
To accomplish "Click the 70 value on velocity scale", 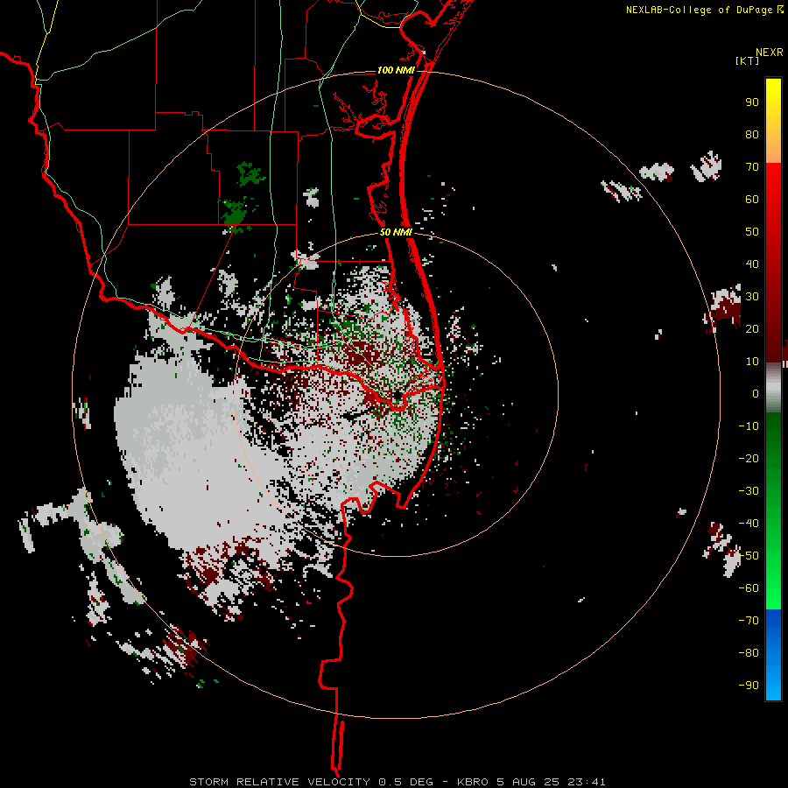I will click(x=752, y=167).
